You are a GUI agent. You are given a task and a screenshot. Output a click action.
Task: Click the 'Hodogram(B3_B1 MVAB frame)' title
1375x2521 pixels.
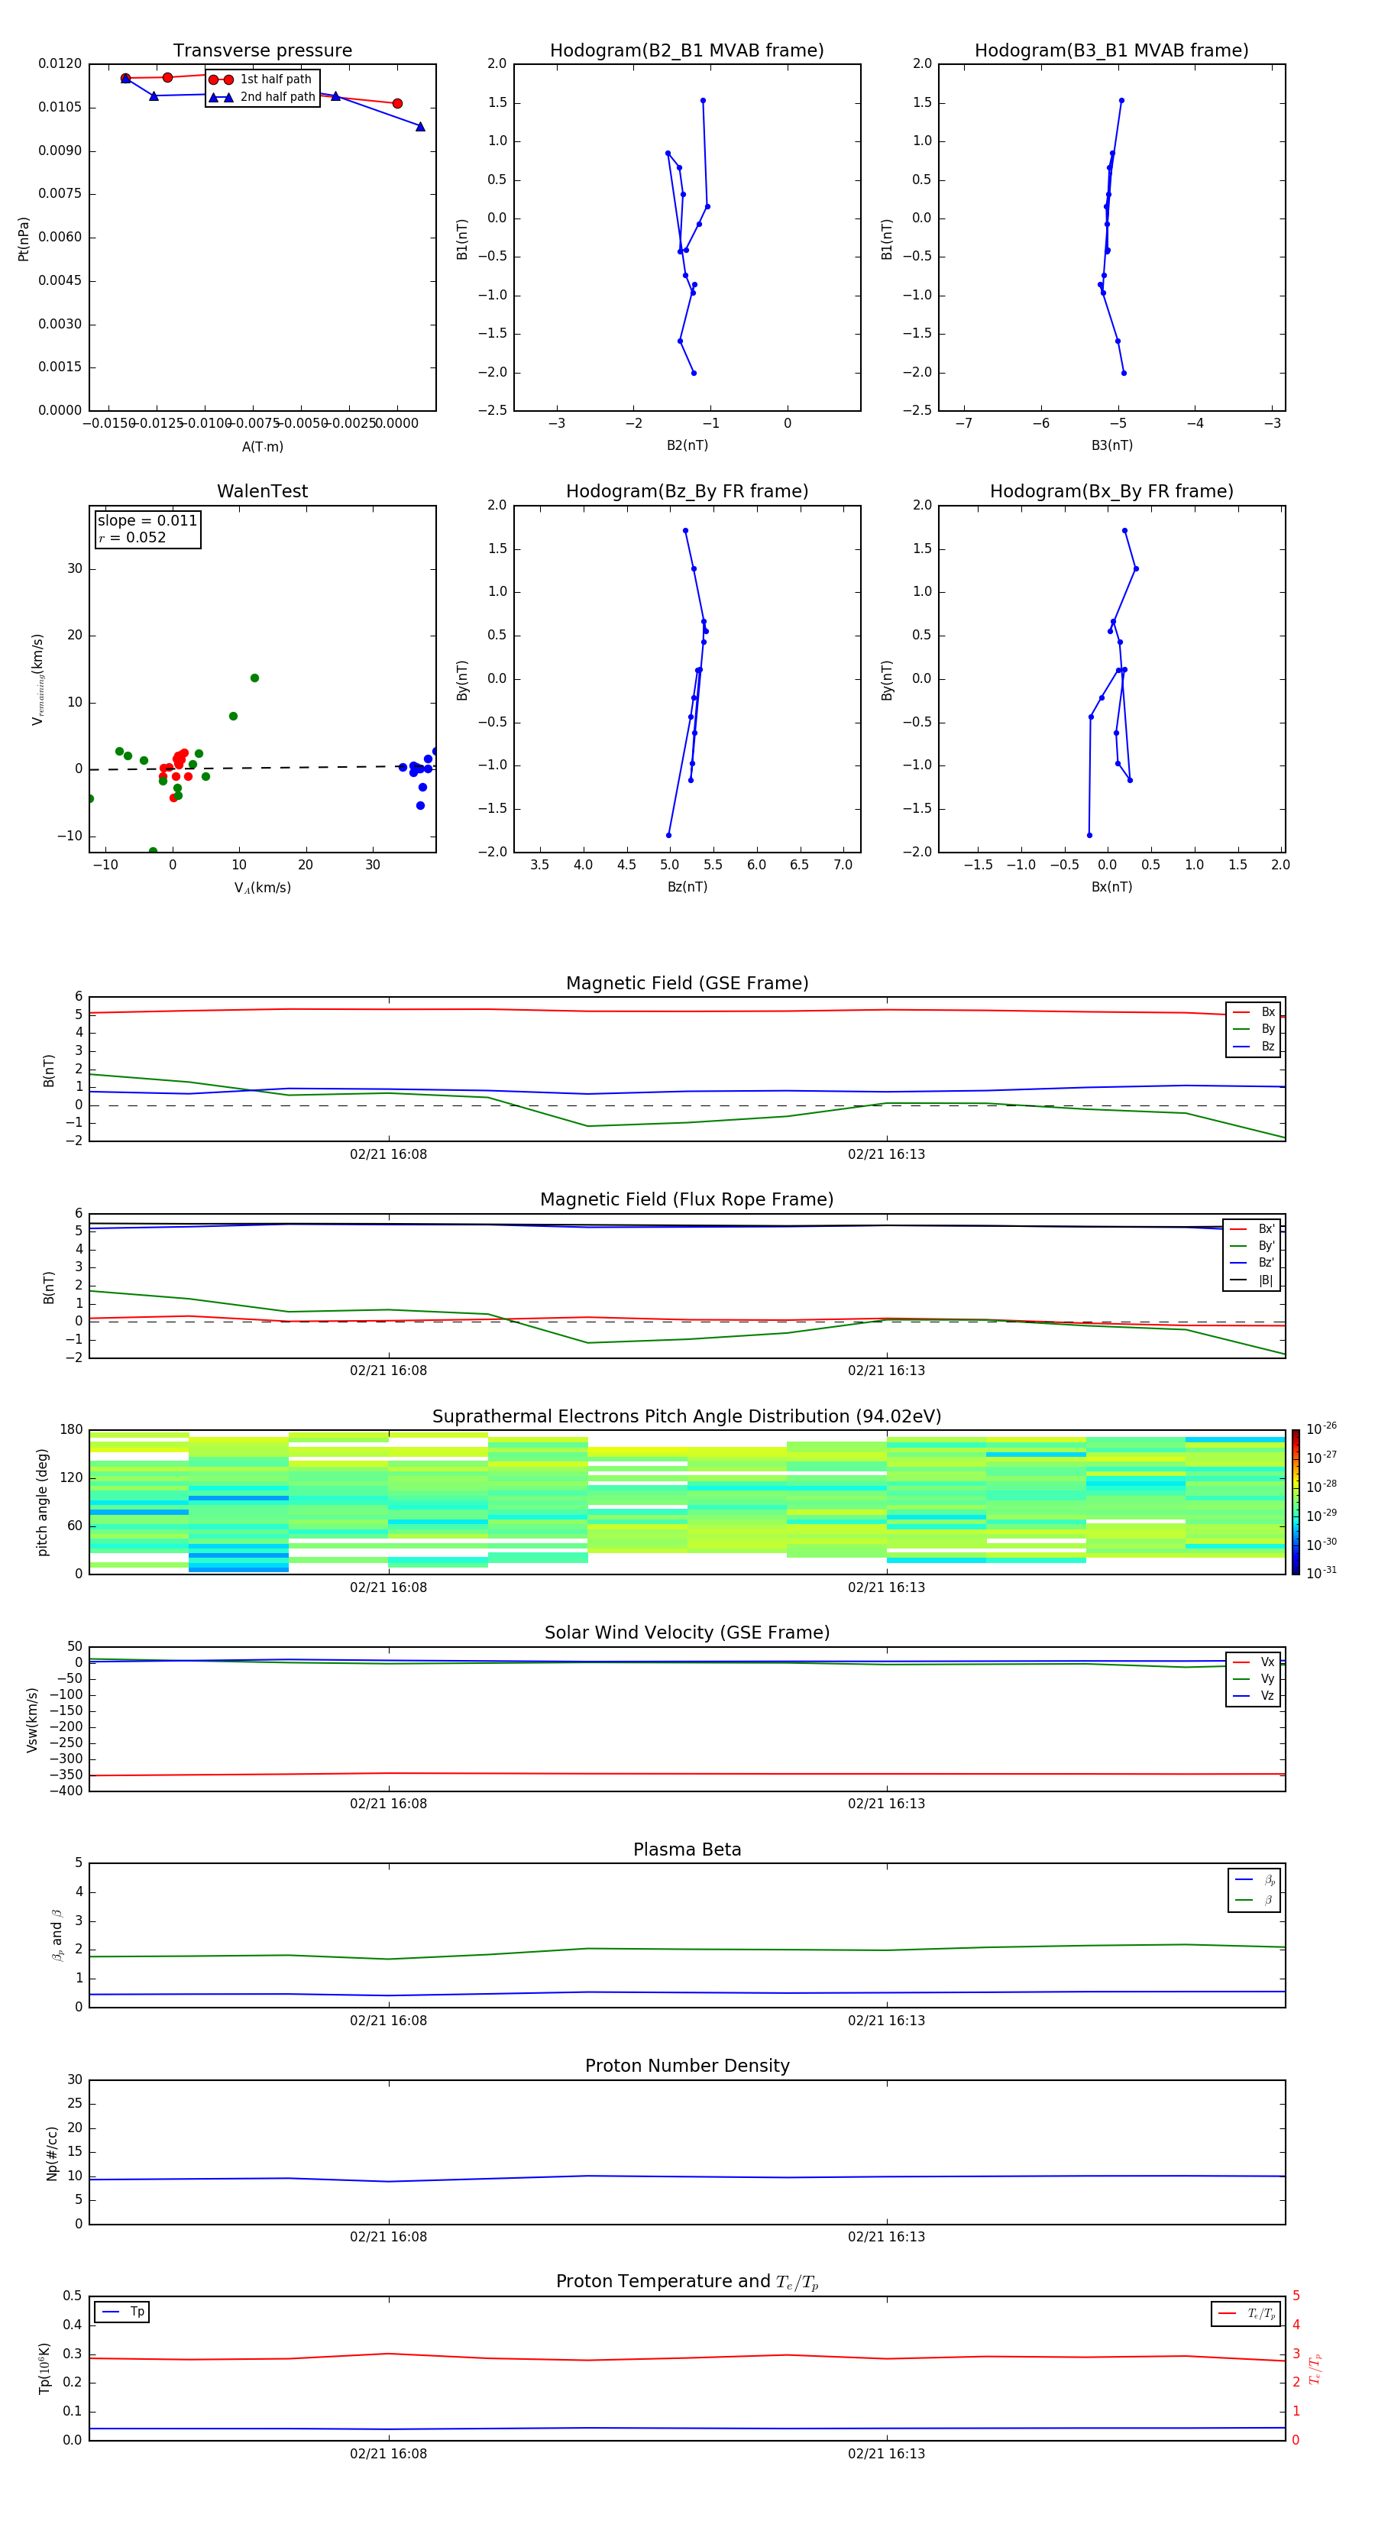(x=1111, y=51)
